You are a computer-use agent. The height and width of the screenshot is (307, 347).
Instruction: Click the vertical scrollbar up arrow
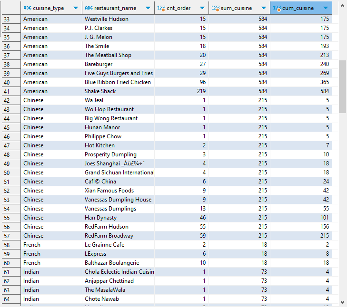342,6
